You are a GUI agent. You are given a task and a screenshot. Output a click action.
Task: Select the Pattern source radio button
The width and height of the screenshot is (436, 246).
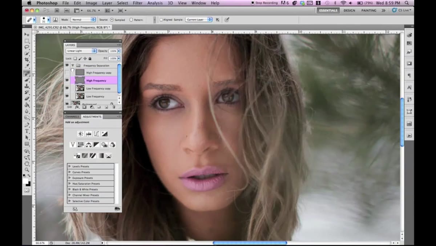pos(131,20)
